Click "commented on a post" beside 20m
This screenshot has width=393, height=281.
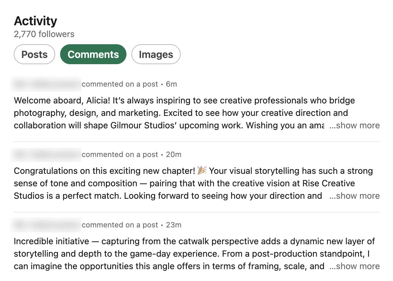(x=120, y=155)
